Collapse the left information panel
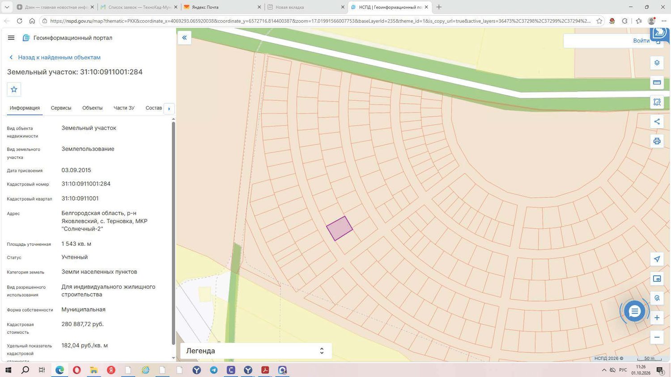Image resolution: width=671 pixels, height=377 pixels. [184, 38]
